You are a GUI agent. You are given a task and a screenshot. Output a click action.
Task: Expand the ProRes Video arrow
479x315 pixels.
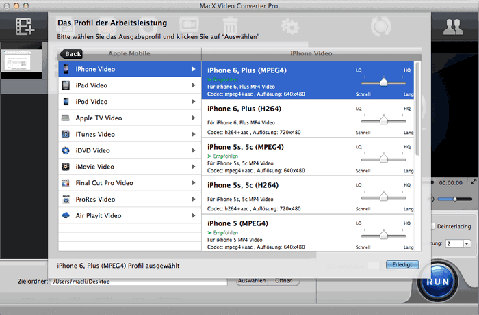[x=193, y=199]
